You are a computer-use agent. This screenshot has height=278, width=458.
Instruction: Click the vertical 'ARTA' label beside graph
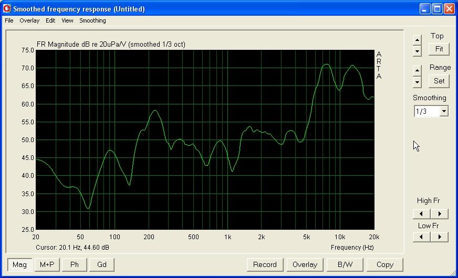(x=379, y=66)
